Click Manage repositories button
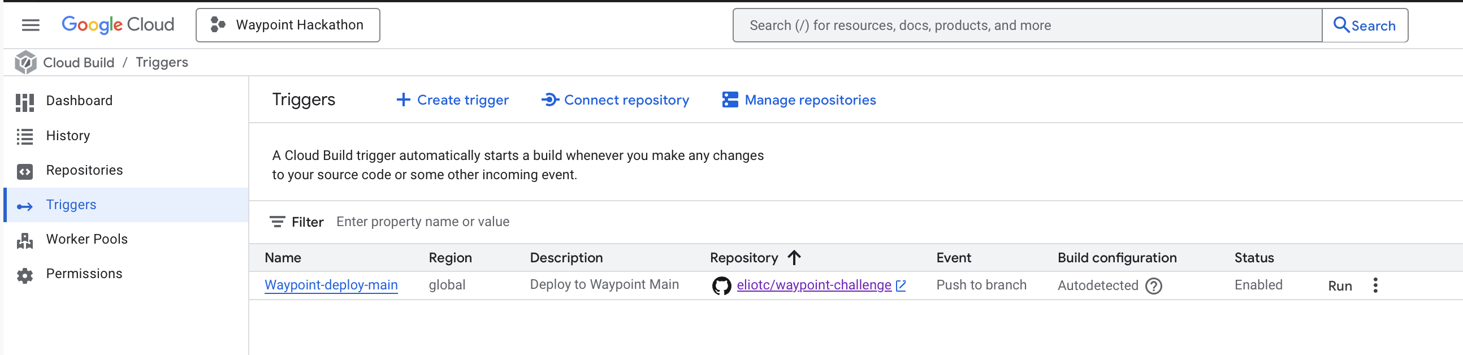 (x=799, y=100)
